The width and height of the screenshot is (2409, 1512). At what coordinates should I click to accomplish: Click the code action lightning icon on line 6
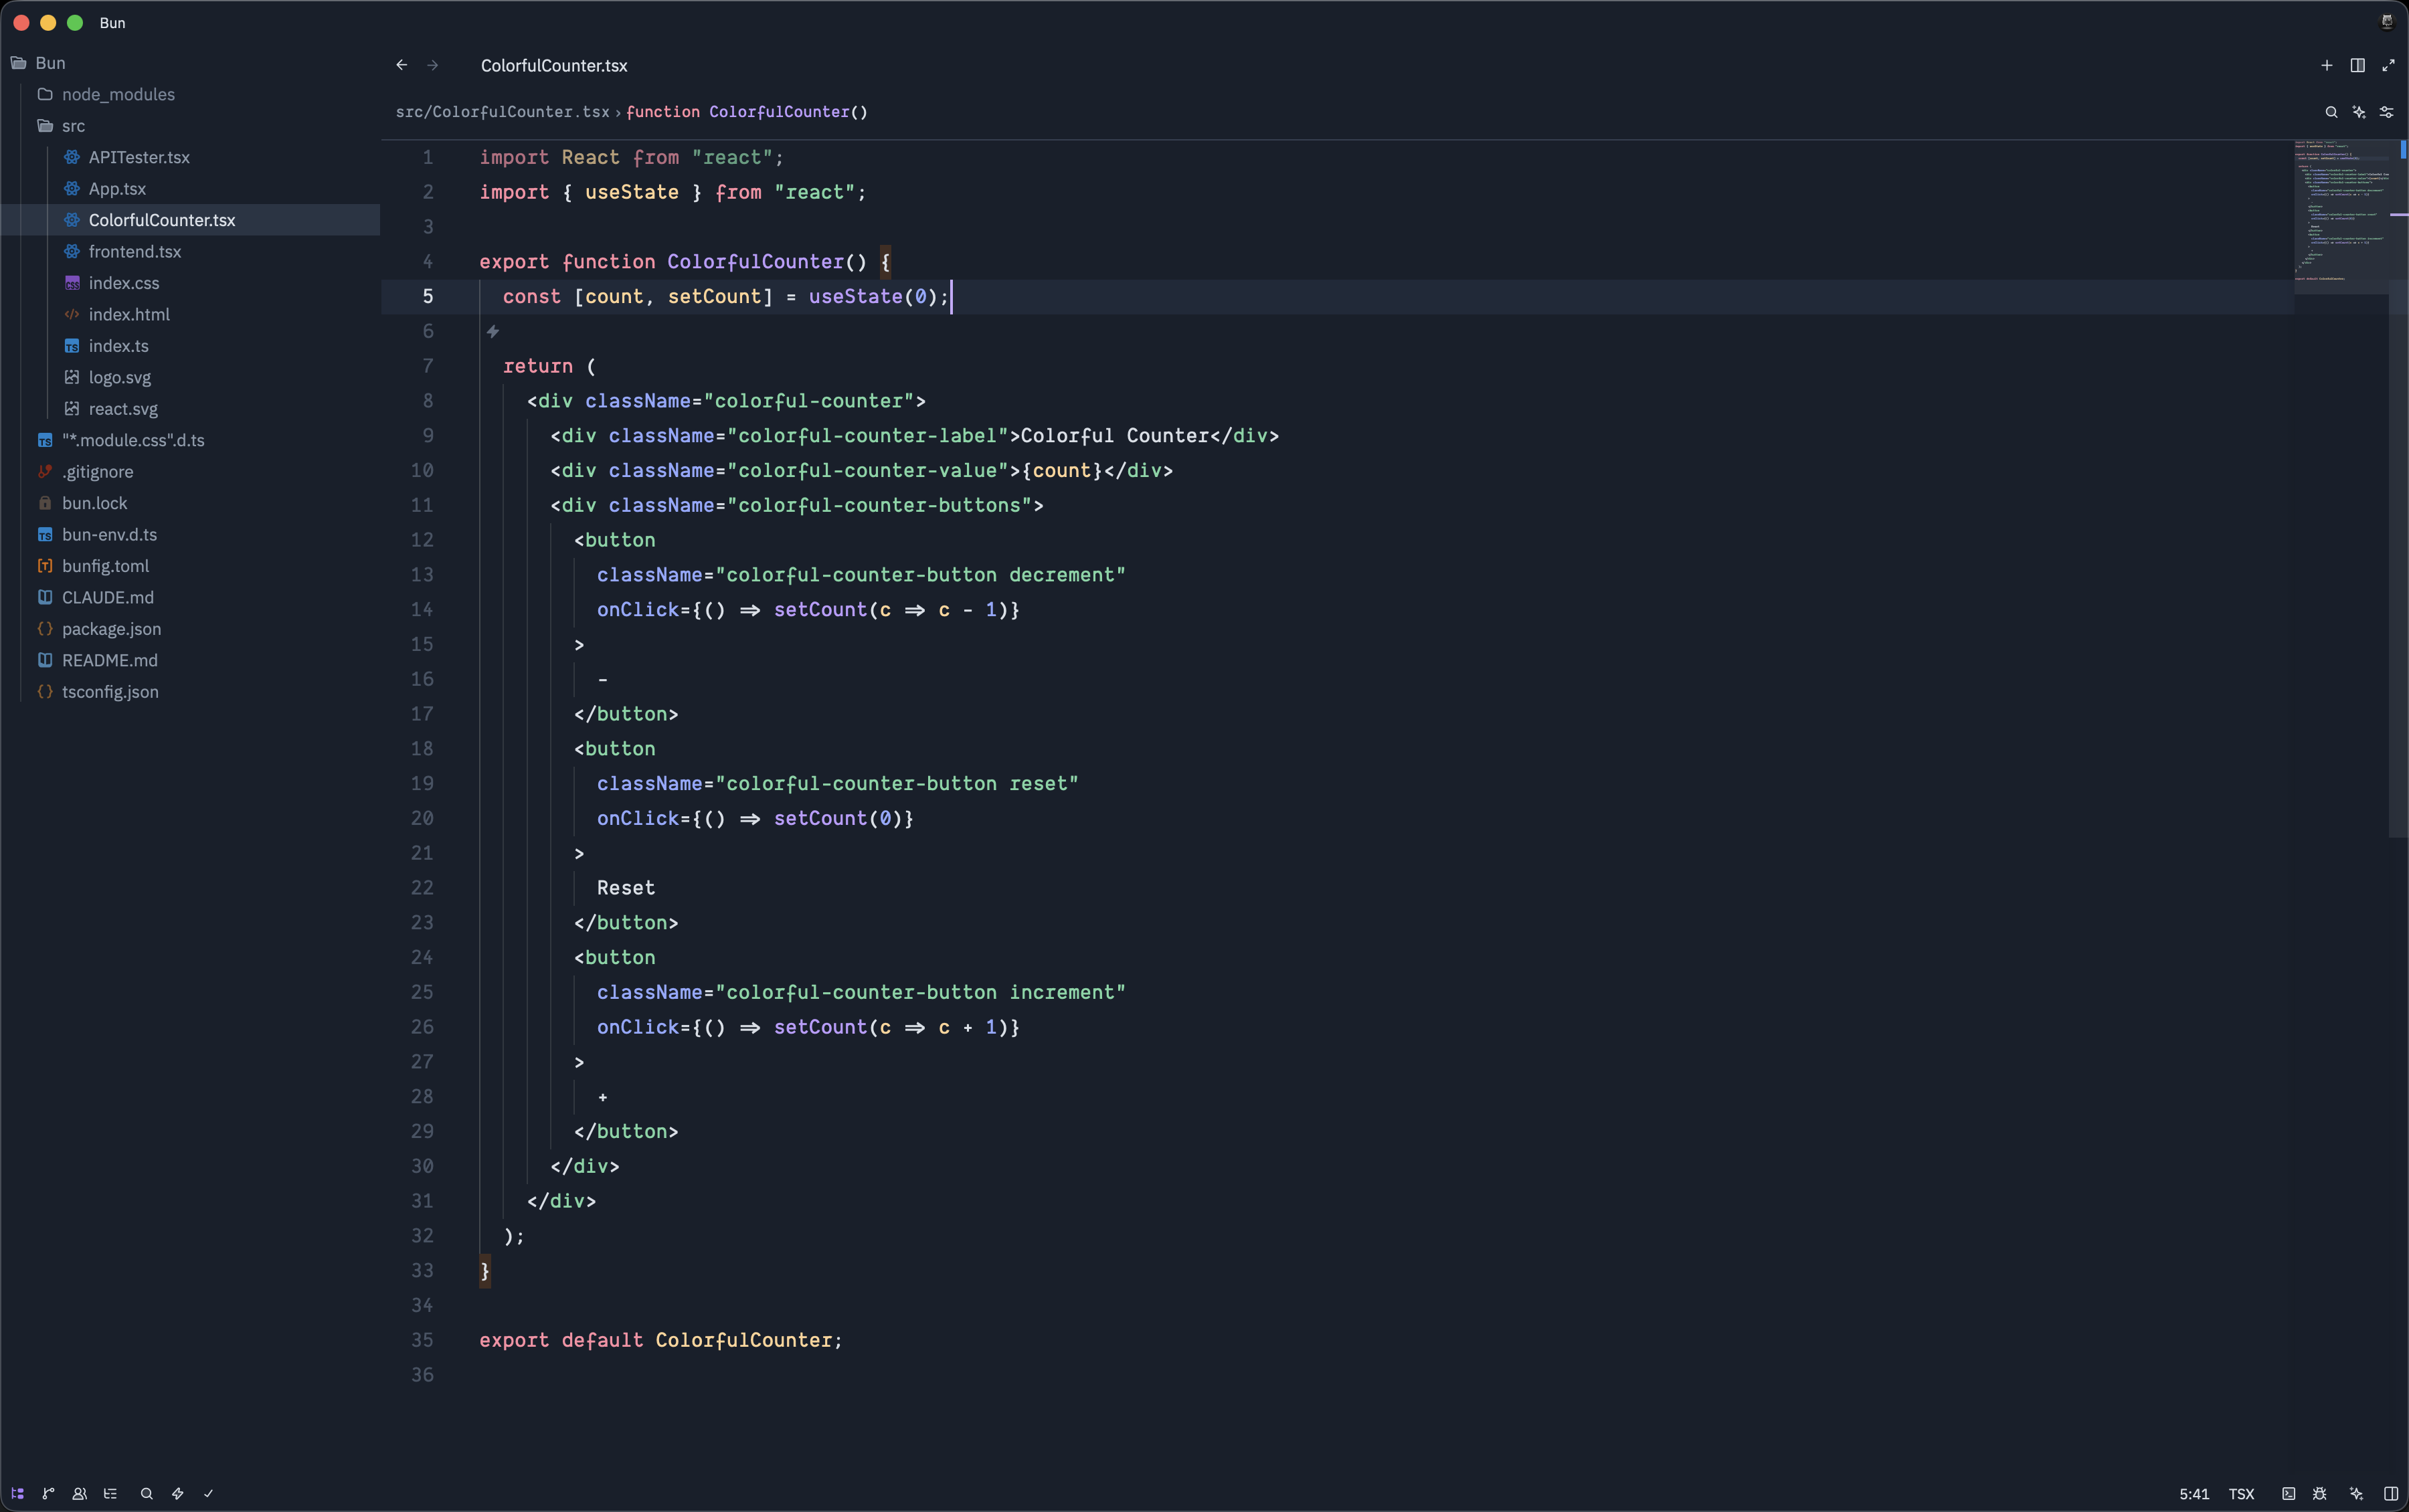[x=493, y=331]
